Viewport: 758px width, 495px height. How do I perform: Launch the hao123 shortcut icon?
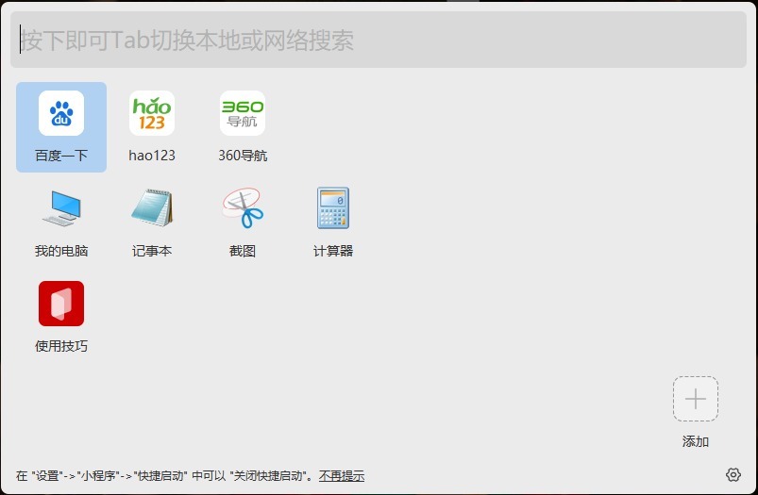click(x=152, y=113)
